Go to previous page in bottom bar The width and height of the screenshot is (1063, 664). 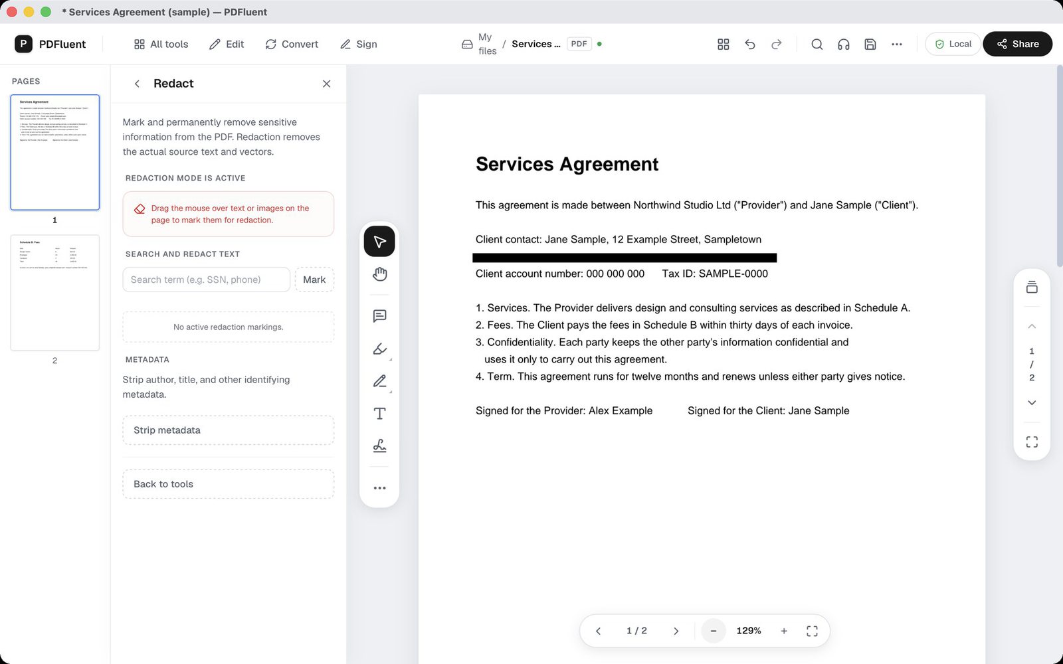click(598, 631)
